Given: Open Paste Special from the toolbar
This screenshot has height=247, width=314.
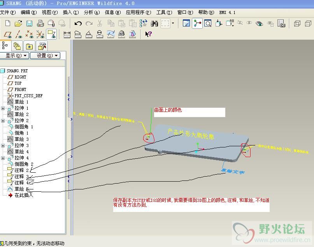Looking at the screenshot, I should (x=133, y=23).
